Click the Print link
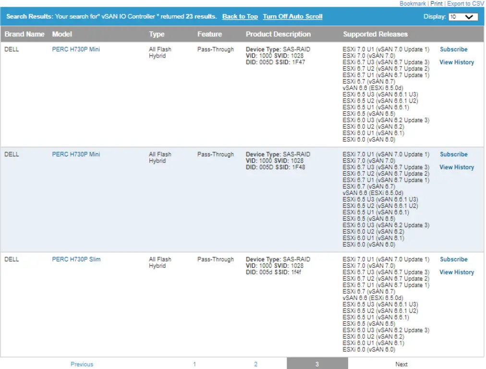This screenshot has width=486, height=369. click(437, 4)
